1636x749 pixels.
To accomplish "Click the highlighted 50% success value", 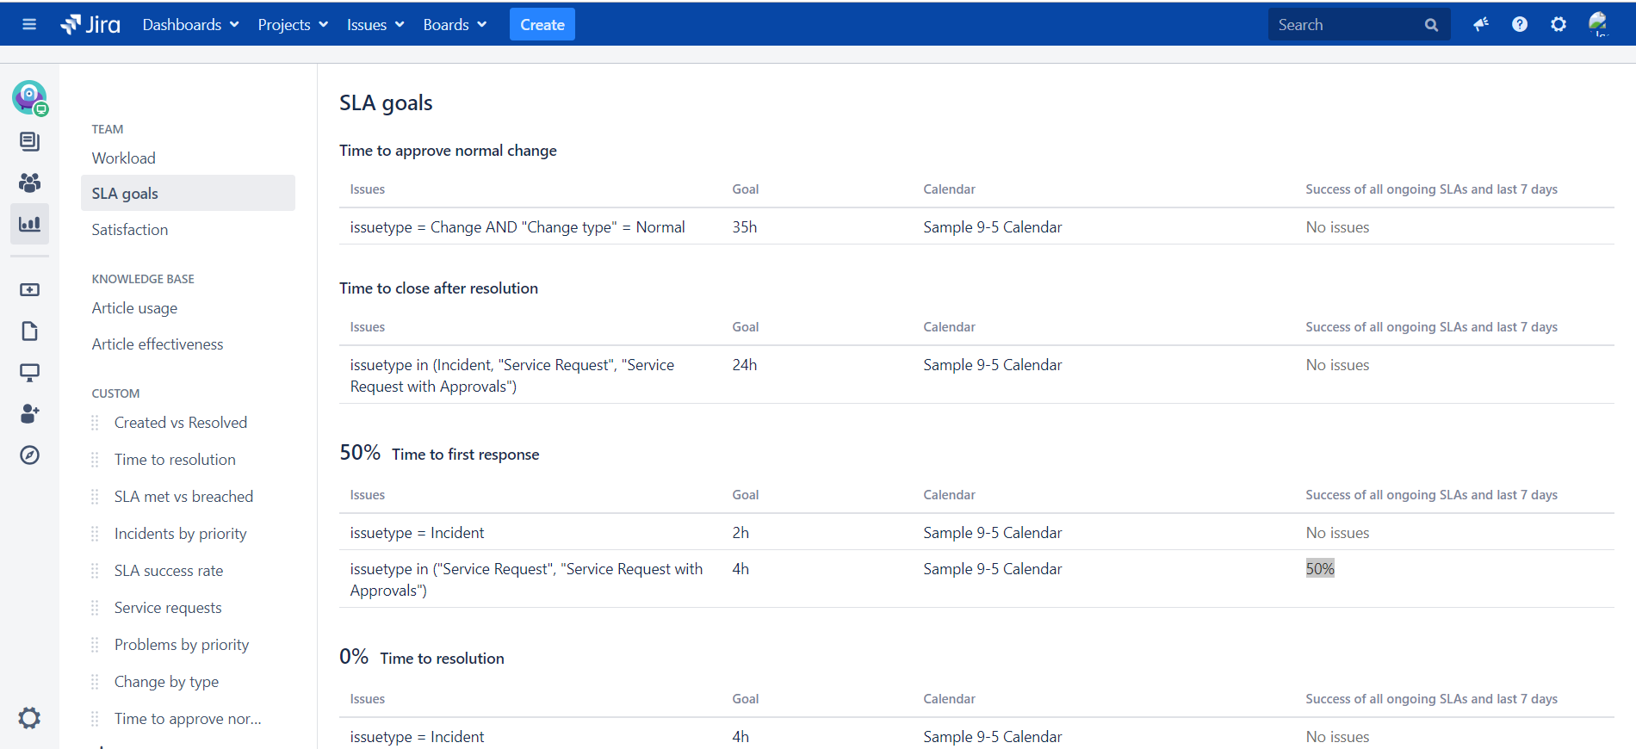I will (1320, 568).
